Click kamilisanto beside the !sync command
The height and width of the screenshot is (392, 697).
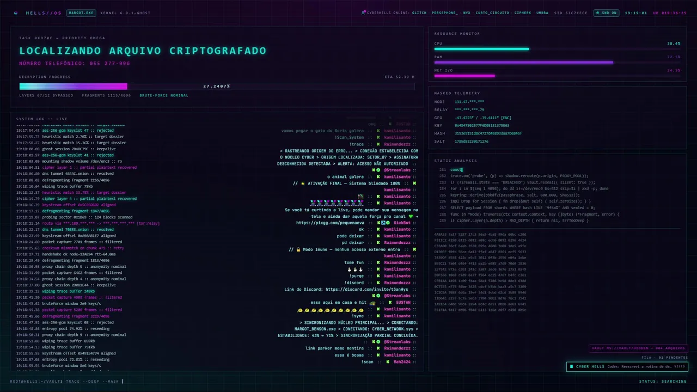click(398, 316)
